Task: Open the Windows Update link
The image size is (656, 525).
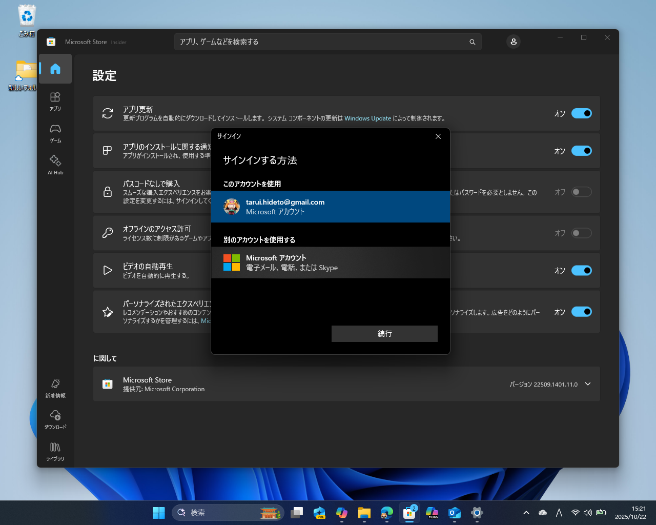Action: [x=367, y=118]
